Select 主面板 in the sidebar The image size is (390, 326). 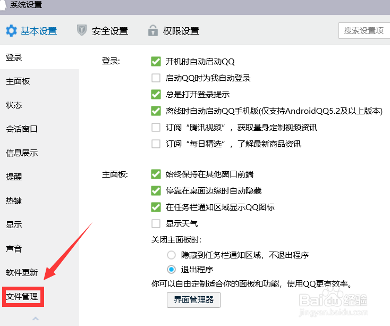pos(18,81)
